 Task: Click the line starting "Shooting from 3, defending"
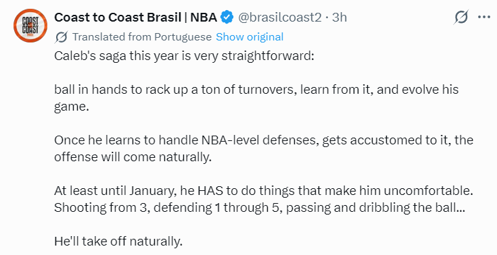point(260,208)
